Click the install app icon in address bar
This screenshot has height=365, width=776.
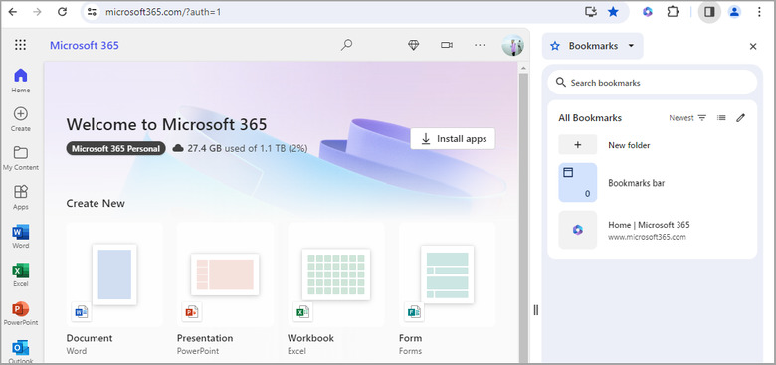(x=591, y=12)
